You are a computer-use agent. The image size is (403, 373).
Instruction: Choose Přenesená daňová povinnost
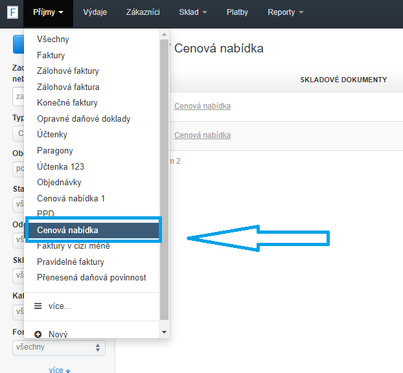click(91, 278)
